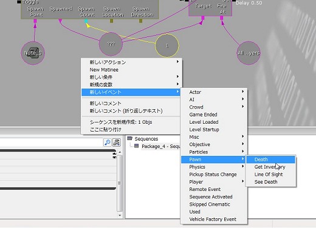Choose the Sequence Activated event
The image size is (316, 228).
click(x=214, y=196)
